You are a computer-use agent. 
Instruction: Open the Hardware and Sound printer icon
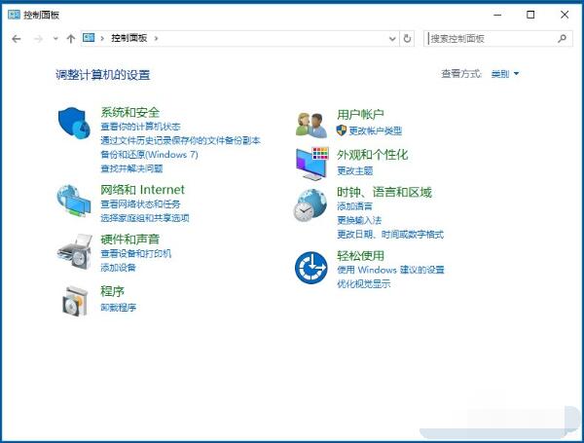click(75, 251)
